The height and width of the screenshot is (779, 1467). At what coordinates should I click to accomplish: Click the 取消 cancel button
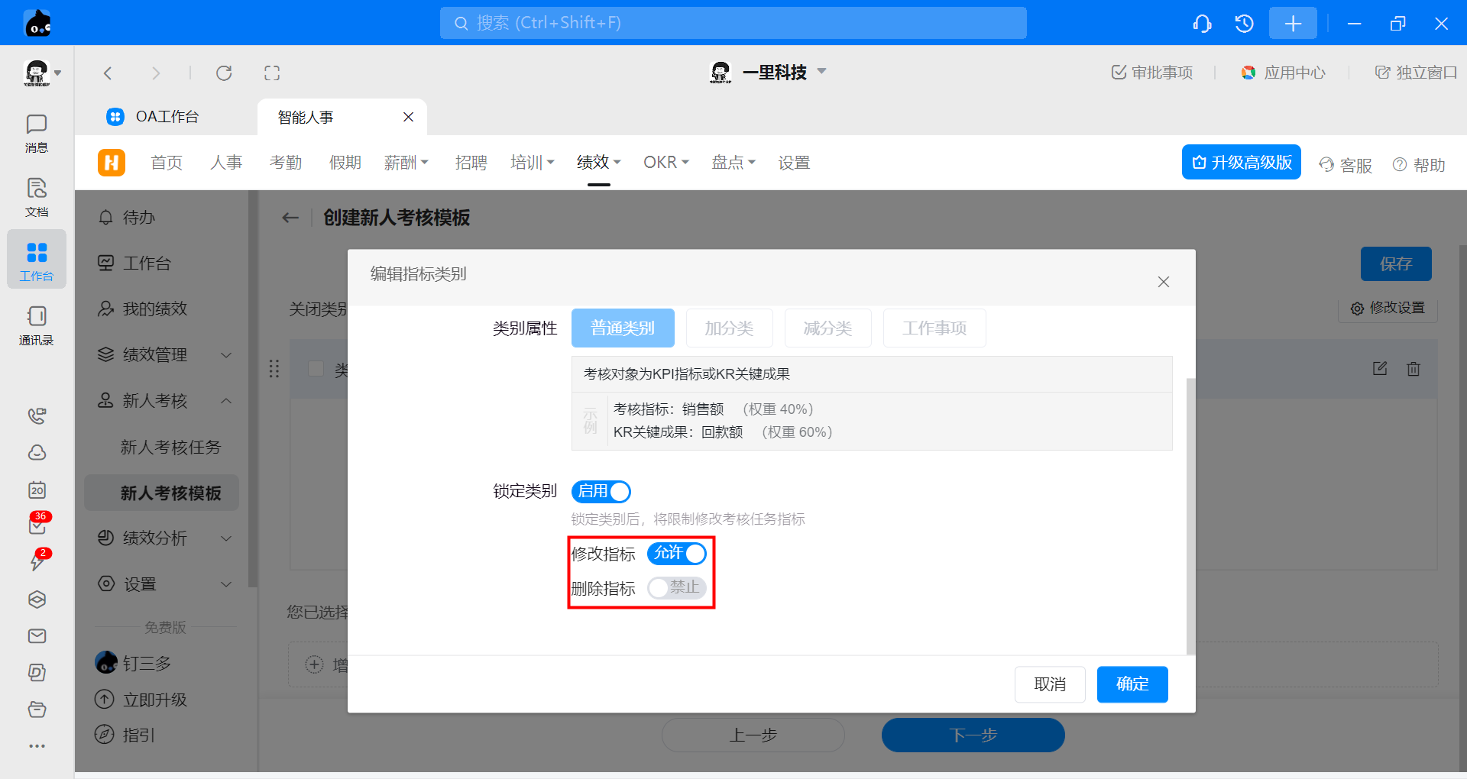point(1049,684)
